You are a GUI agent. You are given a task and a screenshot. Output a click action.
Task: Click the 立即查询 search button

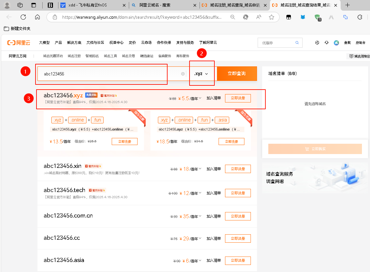(x=237, y=73)
